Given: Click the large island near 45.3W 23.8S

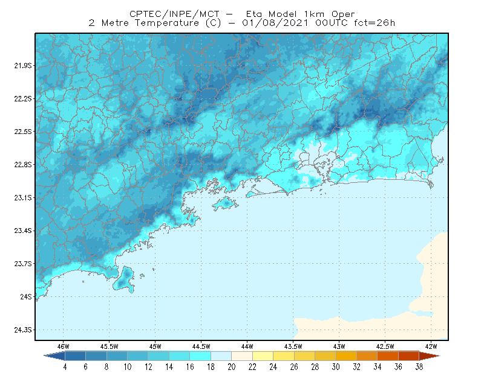Looking at the screenshot, I should coord(124,279).
